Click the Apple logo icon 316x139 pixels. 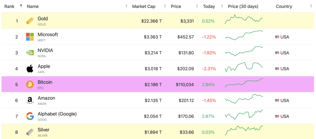tap(30, 68)
